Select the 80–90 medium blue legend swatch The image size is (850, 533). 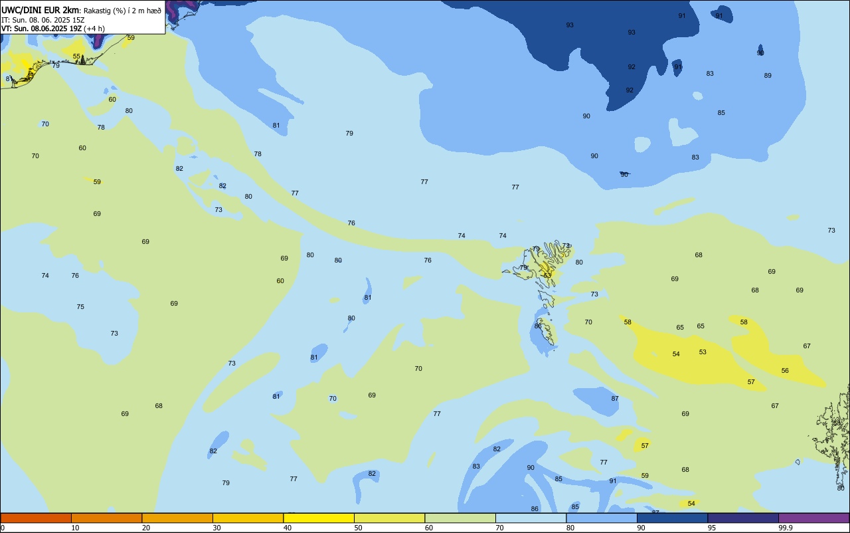[x=602, y=518]
